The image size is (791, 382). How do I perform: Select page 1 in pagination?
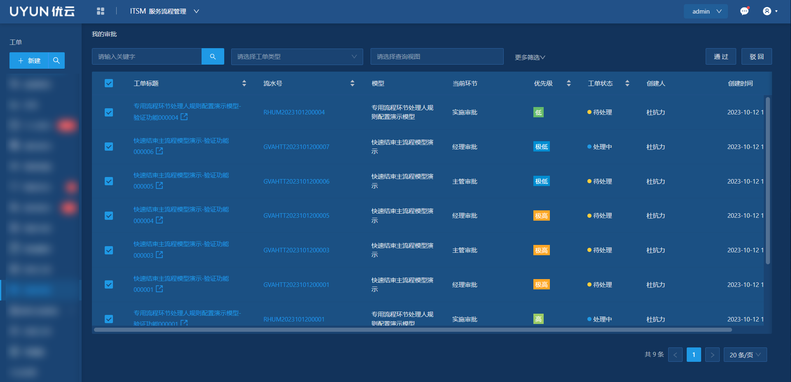click(x=694, y=355)
